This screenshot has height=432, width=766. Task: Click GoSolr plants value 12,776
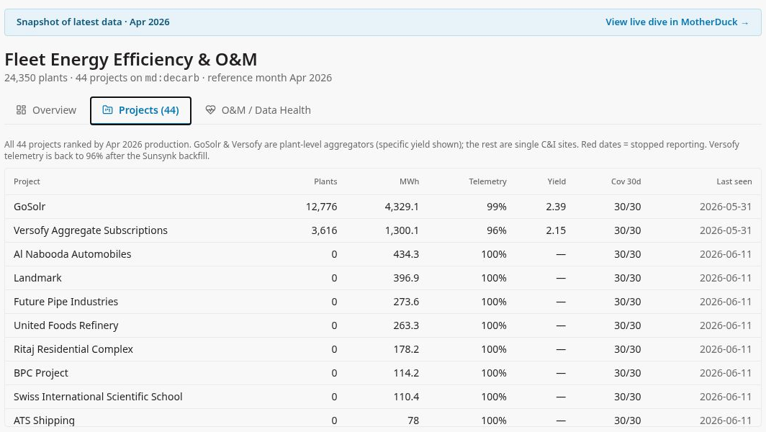coord(321,207)
